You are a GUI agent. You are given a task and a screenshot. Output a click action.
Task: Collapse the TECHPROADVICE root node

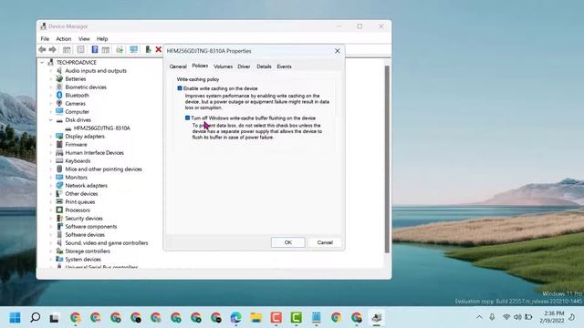pos(43,63)
